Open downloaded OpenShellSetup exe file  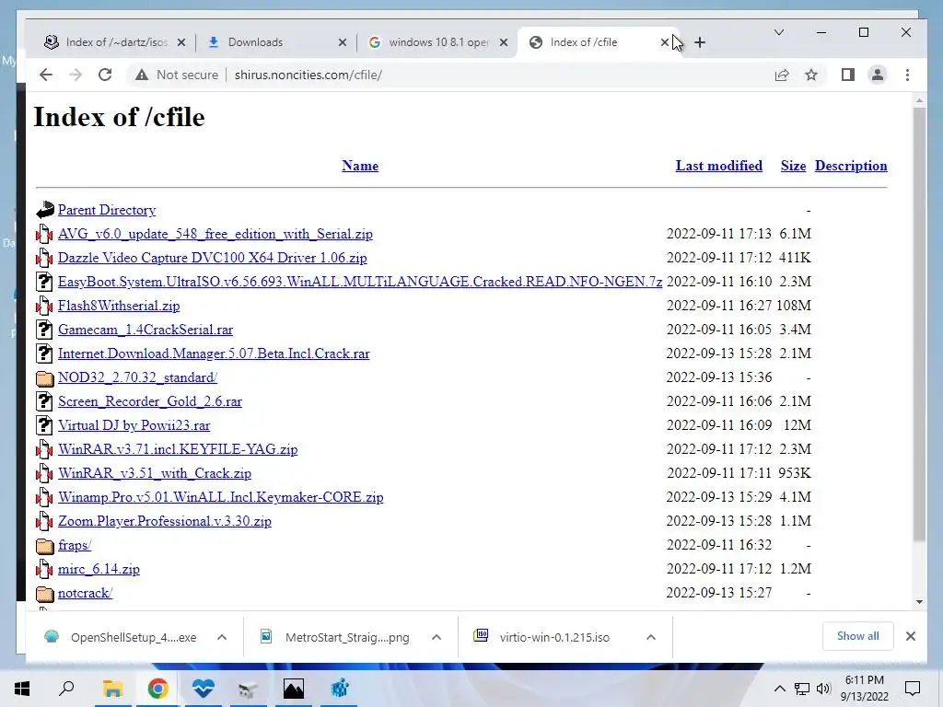click(x=121, y=637)
